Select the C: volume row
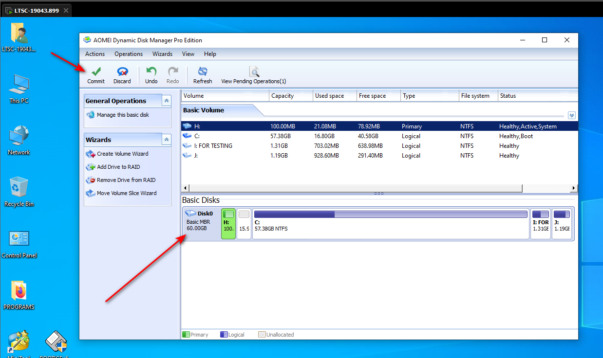603x358 pixels. point(379,136)
